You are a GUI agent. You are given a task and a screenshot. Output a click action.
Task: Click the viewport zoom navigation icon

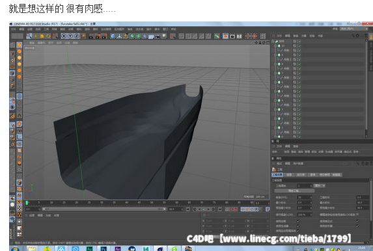click(x=260, y=43)
